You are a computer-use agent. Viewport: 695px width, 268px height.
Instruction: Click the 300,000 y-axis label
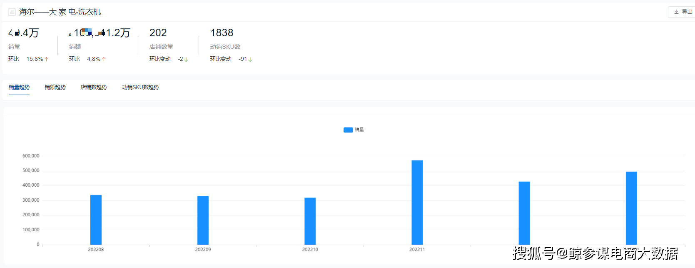tap(31, 200)
